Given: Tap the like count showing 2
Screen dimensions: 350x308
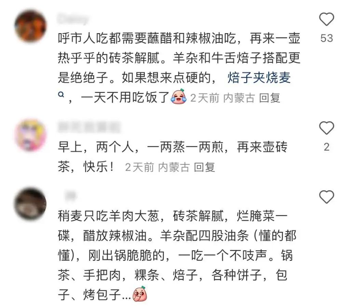Looking at the screenshot, I should point(326,147).
